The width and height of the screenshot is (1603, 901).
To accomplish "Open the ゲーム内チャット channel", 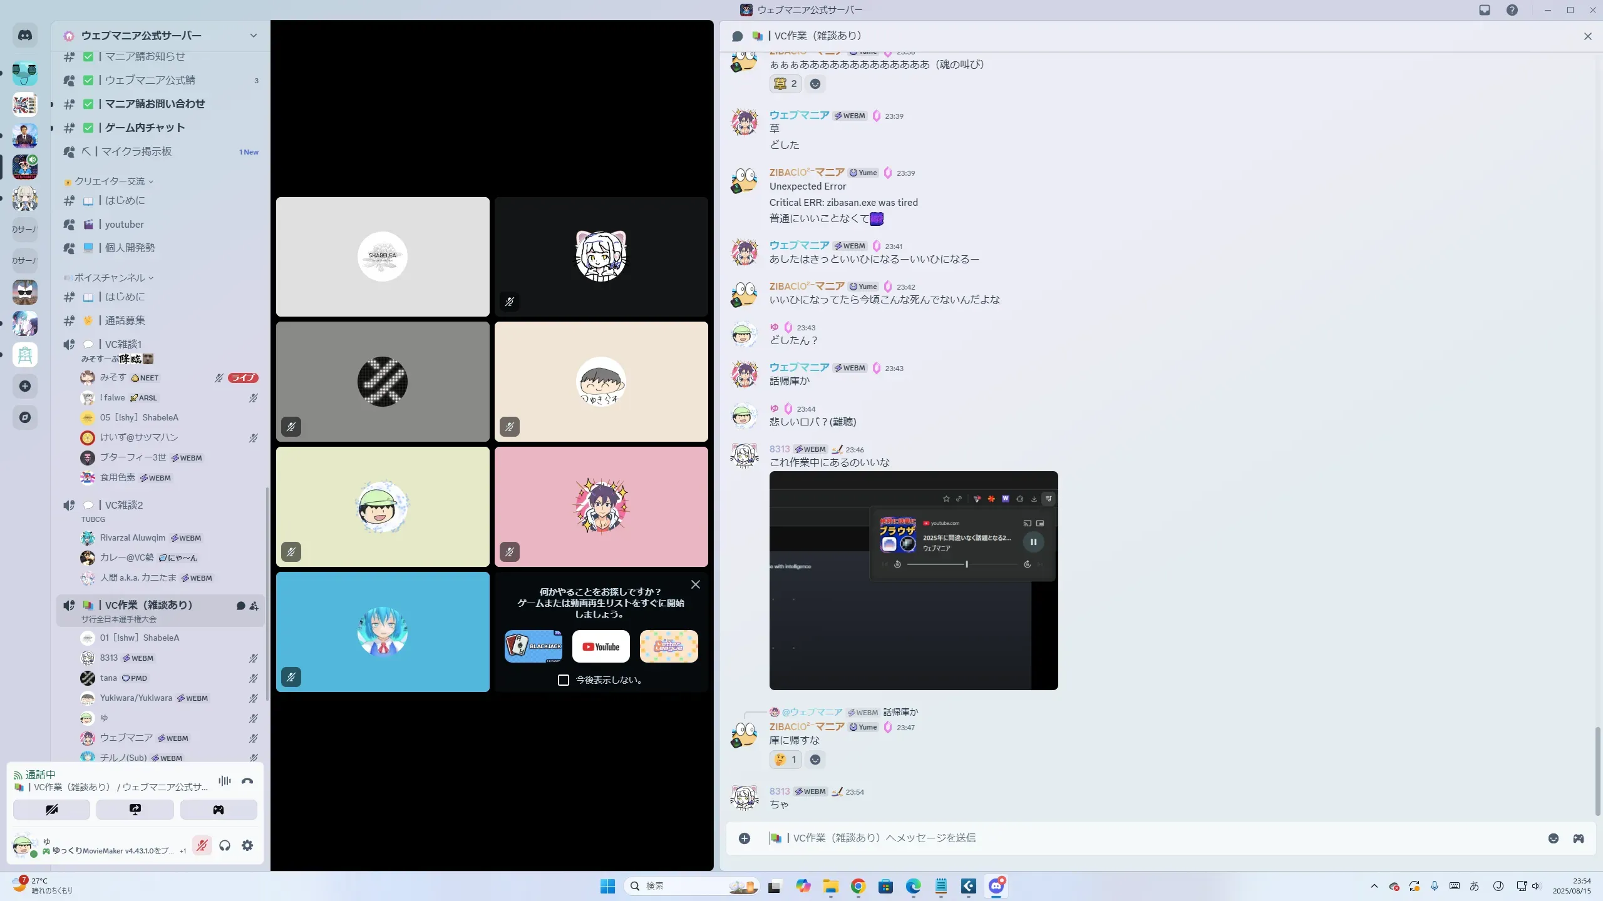I will pyautogui.click(x=145, y=128).
